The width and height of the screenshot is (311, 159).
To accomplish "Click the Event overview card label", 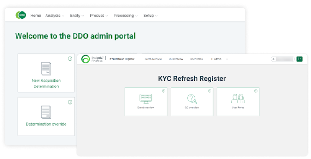I will pyautogui.click(x=146, y=108).
